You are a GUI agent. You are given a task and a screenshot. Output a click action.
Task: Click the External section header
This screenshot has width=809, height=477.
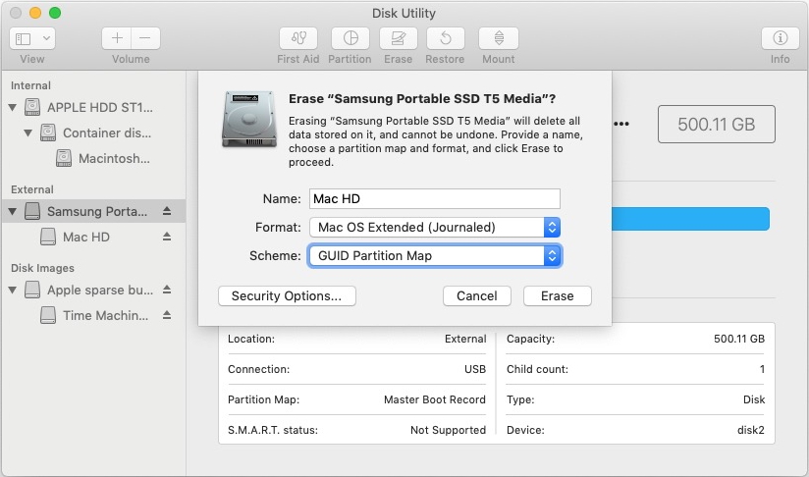[x=32, y=189]
